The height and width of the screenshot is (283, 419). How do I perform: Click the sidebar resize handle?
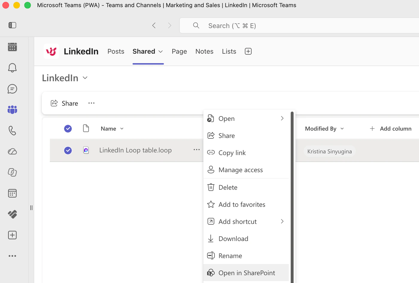pyautogui.click(x=31, y=208)
